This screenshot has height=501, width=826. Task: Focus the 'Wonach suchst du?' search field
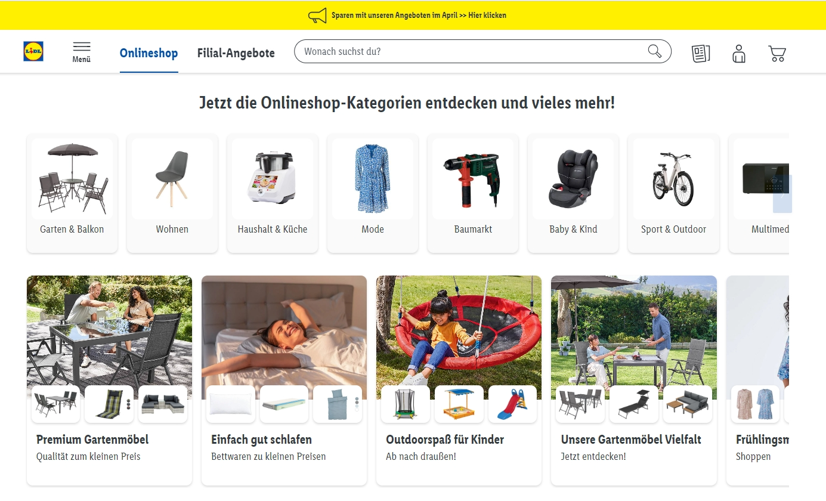click(474, 51)
